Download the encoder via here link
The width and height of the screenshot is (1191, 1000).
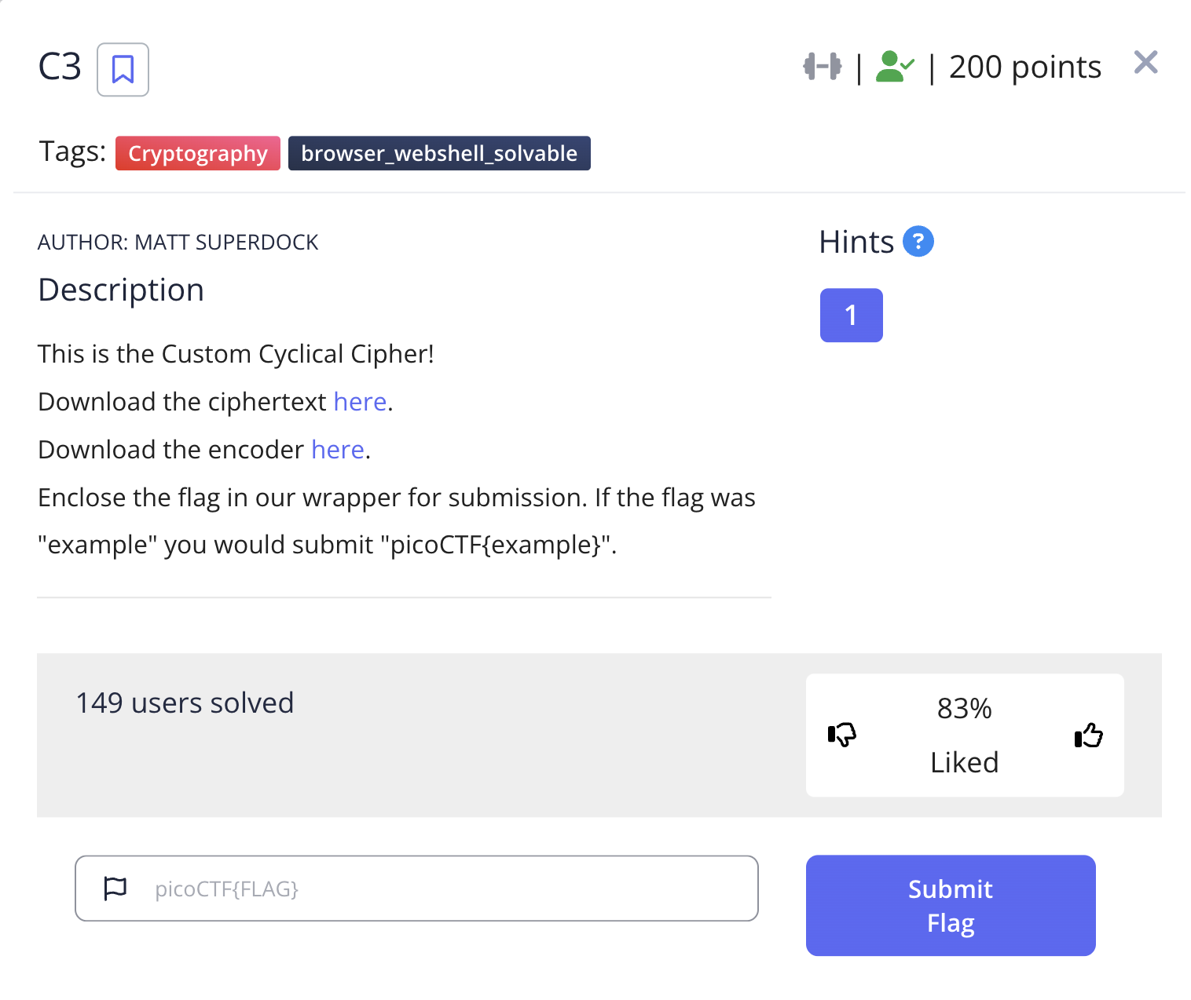338,450
